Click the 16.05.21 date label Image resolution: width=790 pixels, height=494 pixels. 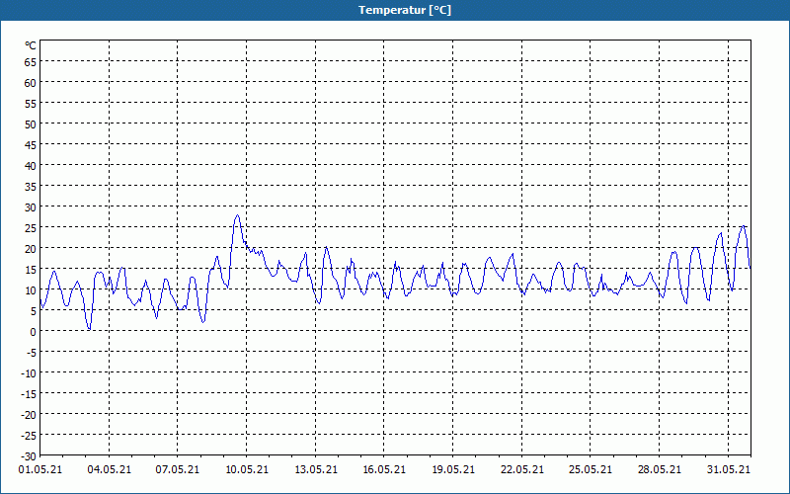point(384,469)
